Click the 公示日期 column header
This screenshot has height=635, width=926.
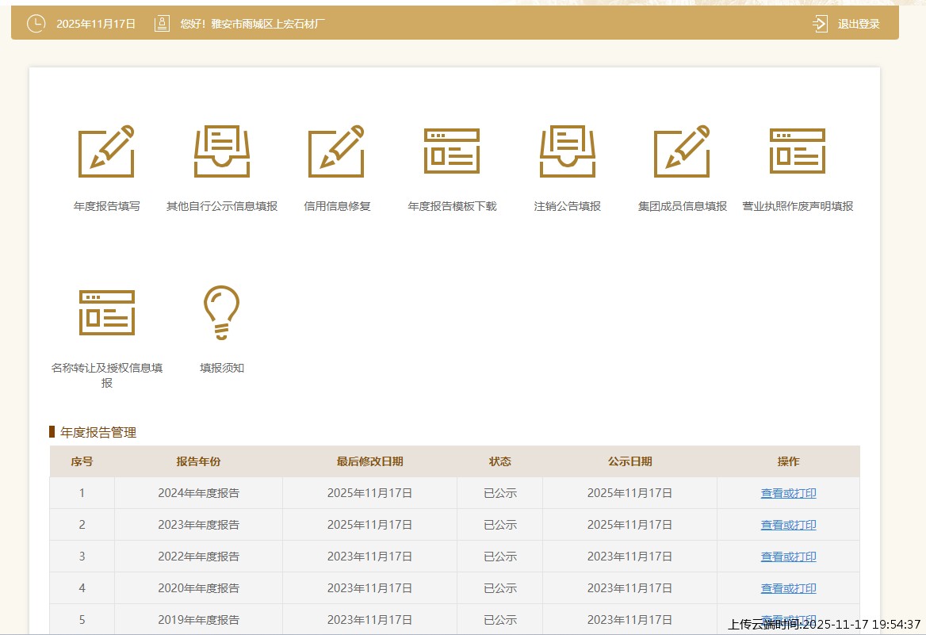(629, 461)
